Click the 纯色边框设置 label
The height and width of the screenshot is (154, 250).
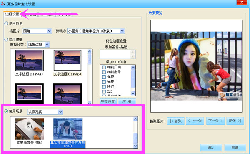point(116,41)
